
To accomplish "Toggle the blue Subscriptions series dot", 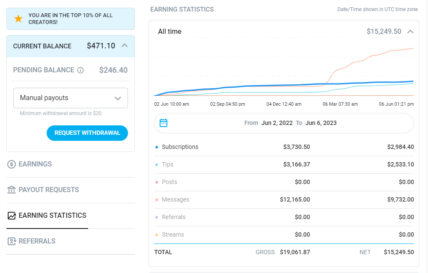I will pos(157,147).
